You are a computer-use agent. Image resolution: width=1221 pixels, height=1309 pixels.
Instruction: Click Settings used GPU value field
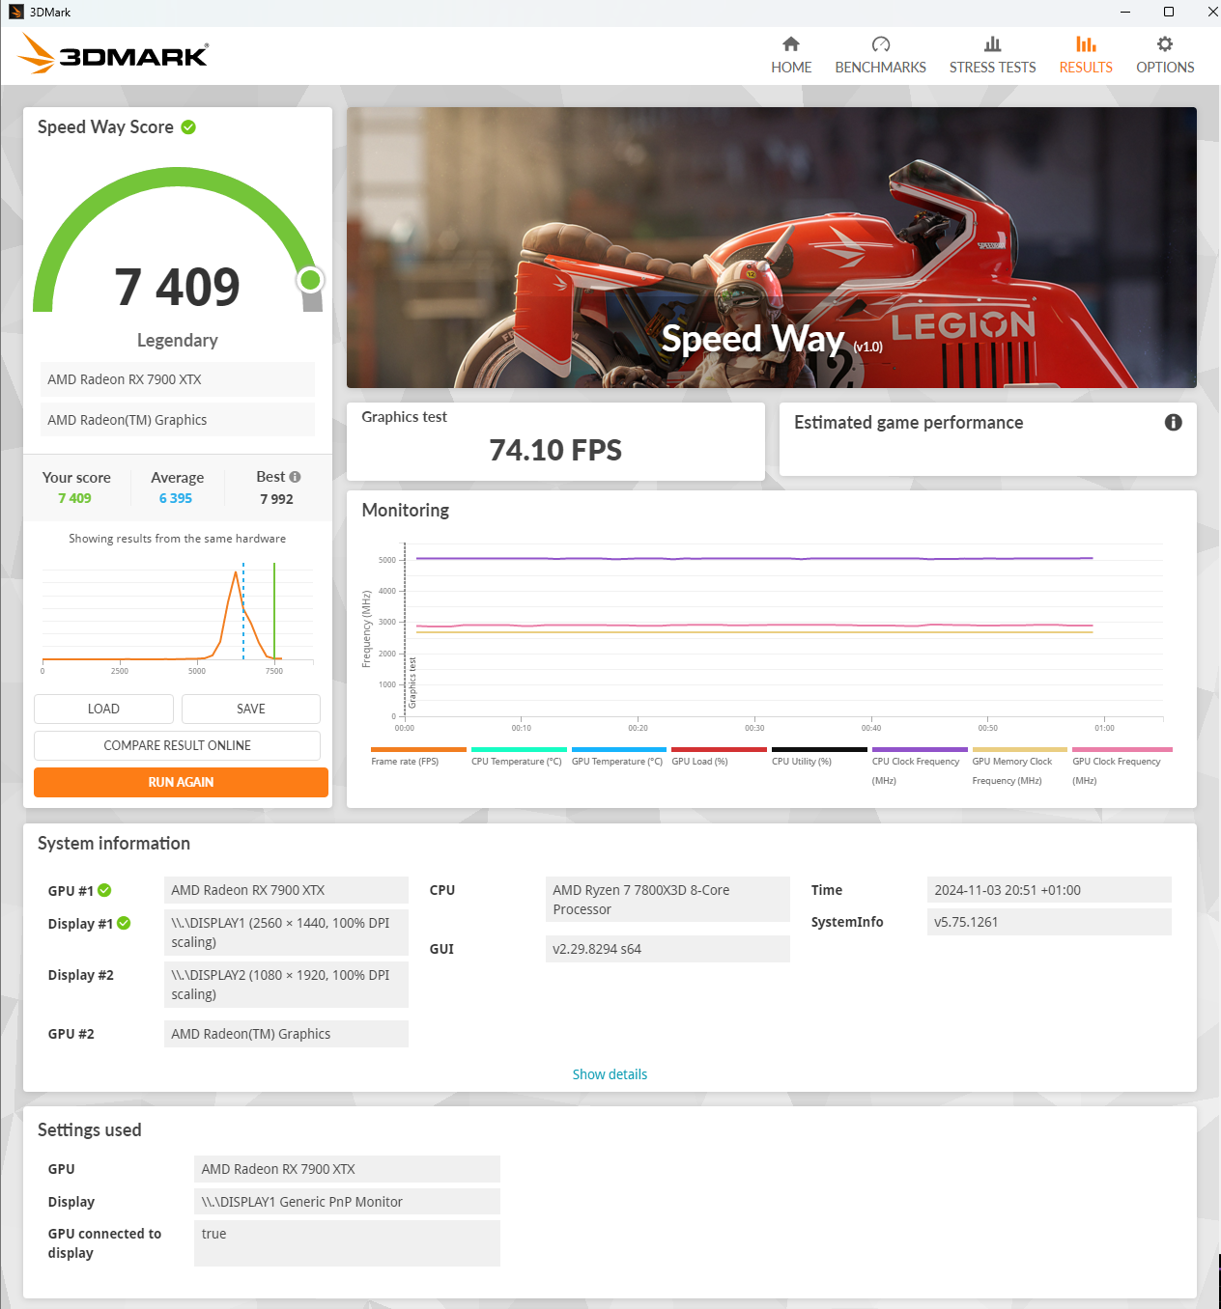(347, 1169)
